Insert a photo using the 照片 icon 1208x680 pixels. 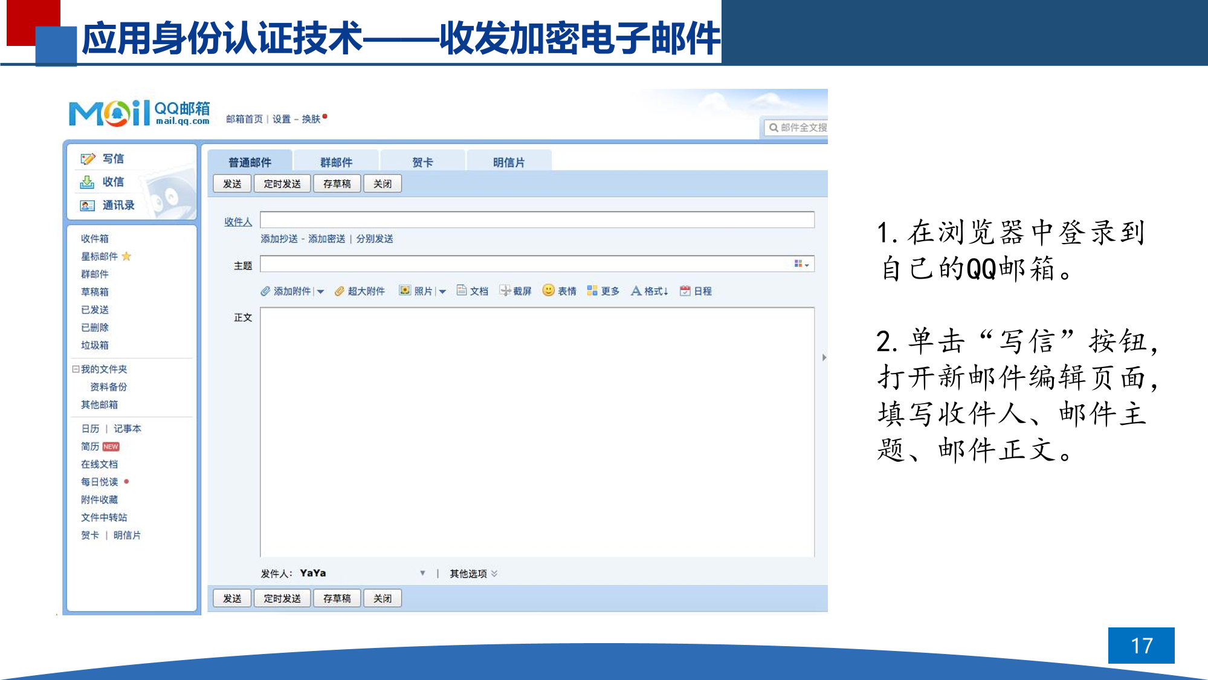point(405,291)
